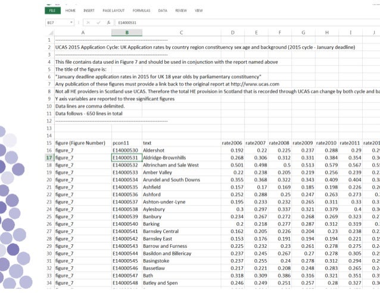Select cell E14000530
Screen dimensions: 380x293
click(127, 150)
